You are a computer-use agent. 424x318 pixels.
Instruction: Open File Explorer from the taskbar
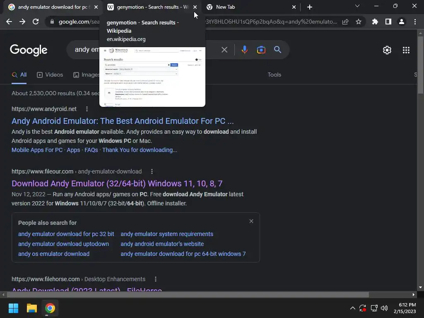click(31, 308)
